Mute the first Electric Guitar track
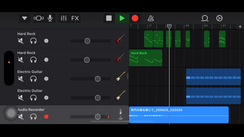244x137 pixels. (x=21, y=79)
